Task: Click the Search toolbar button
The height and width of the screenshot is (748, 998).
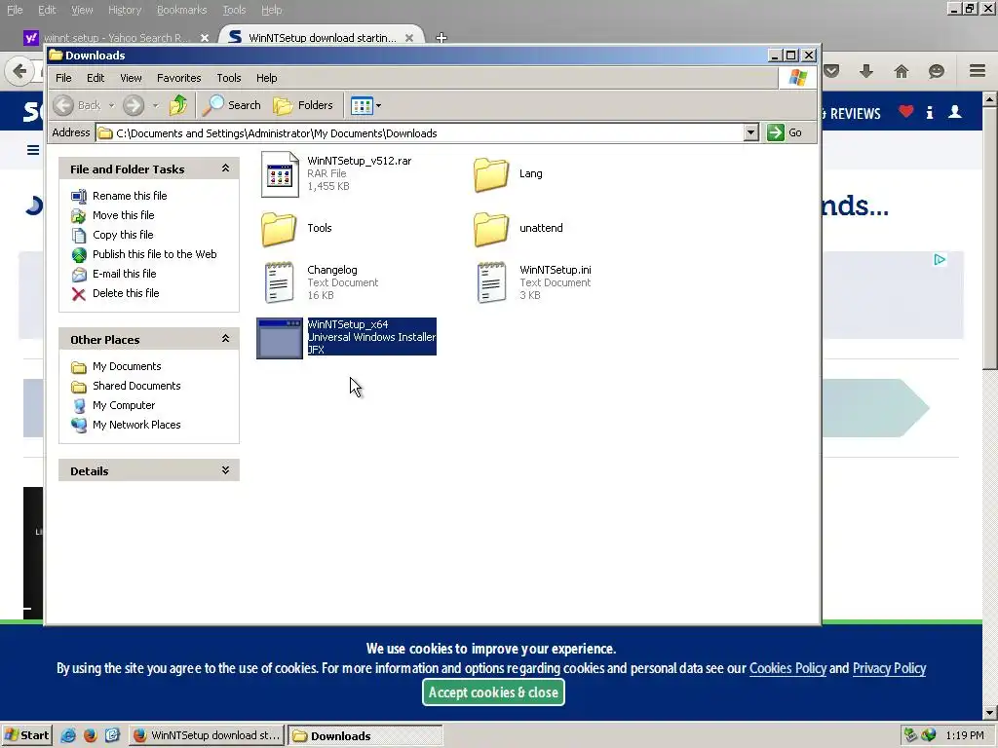Action: (232, 105)
